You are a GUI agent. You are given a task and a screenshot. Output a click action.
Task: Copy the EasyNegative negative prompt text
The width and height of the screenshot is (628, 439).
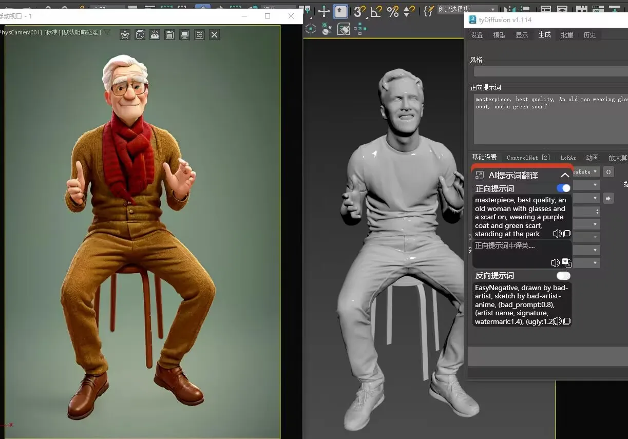(x=567, y=321)
